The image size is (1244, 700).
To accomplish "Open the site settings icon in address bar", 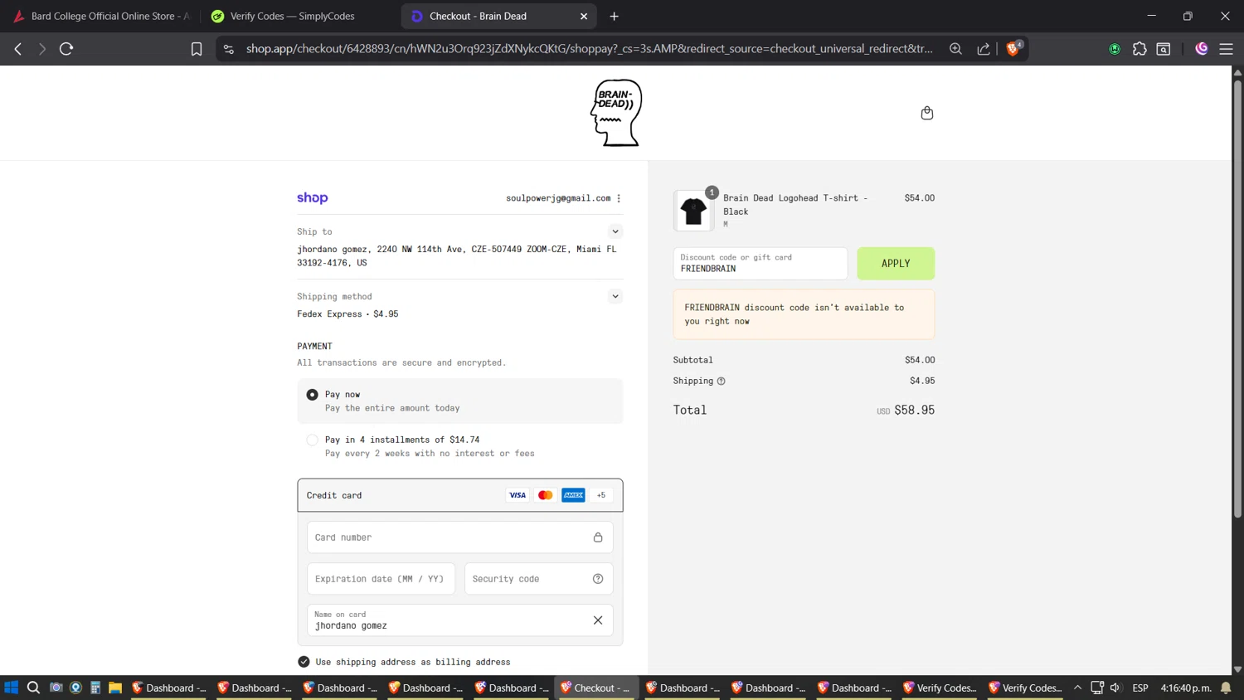I will pyautogui.click(x=229, y=49).
